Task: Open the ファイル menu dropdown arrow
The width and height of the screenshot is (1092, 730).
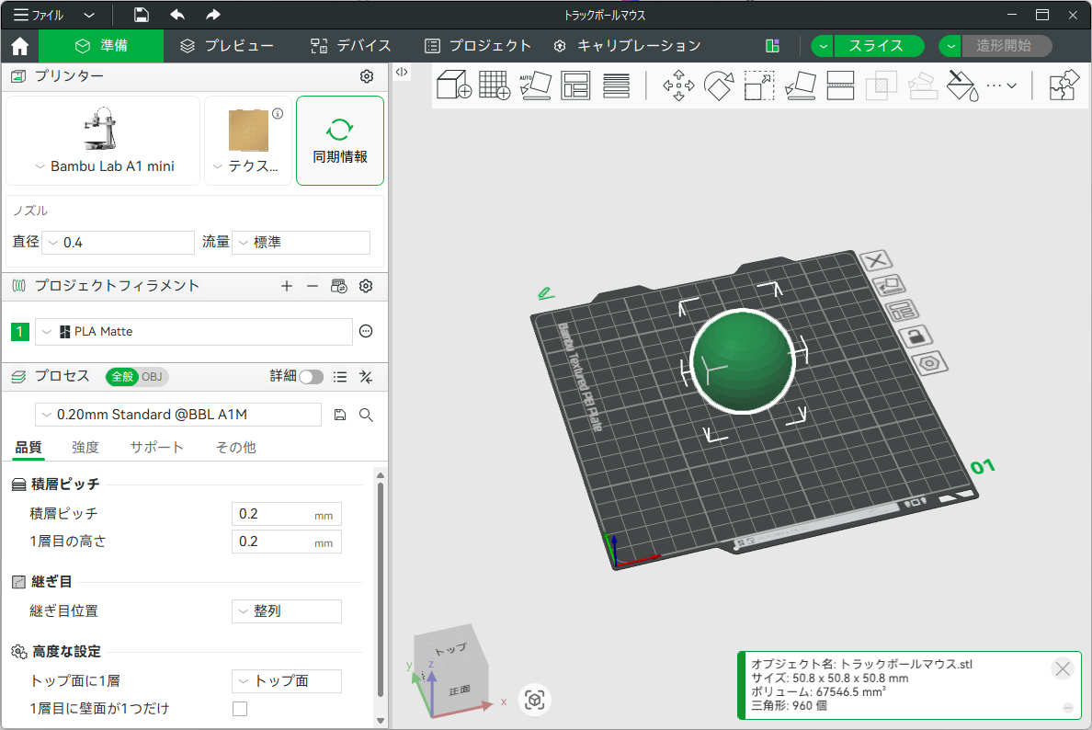Action: (x=89, y=15)
